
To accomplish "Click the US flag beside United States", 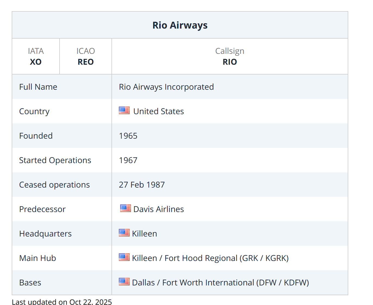I will tap(124, 110).
